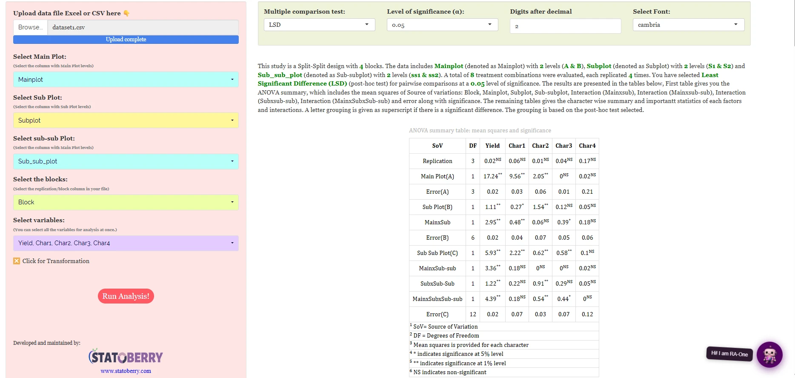The width and height of the screenshot is (795, 378).
Task: Open the Select Font cambria dropdown
Action: coord(689,25)
